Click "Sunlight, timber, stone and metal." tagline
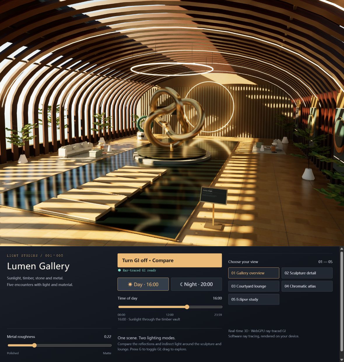This screenshot has height=362, width=344. 35,278
